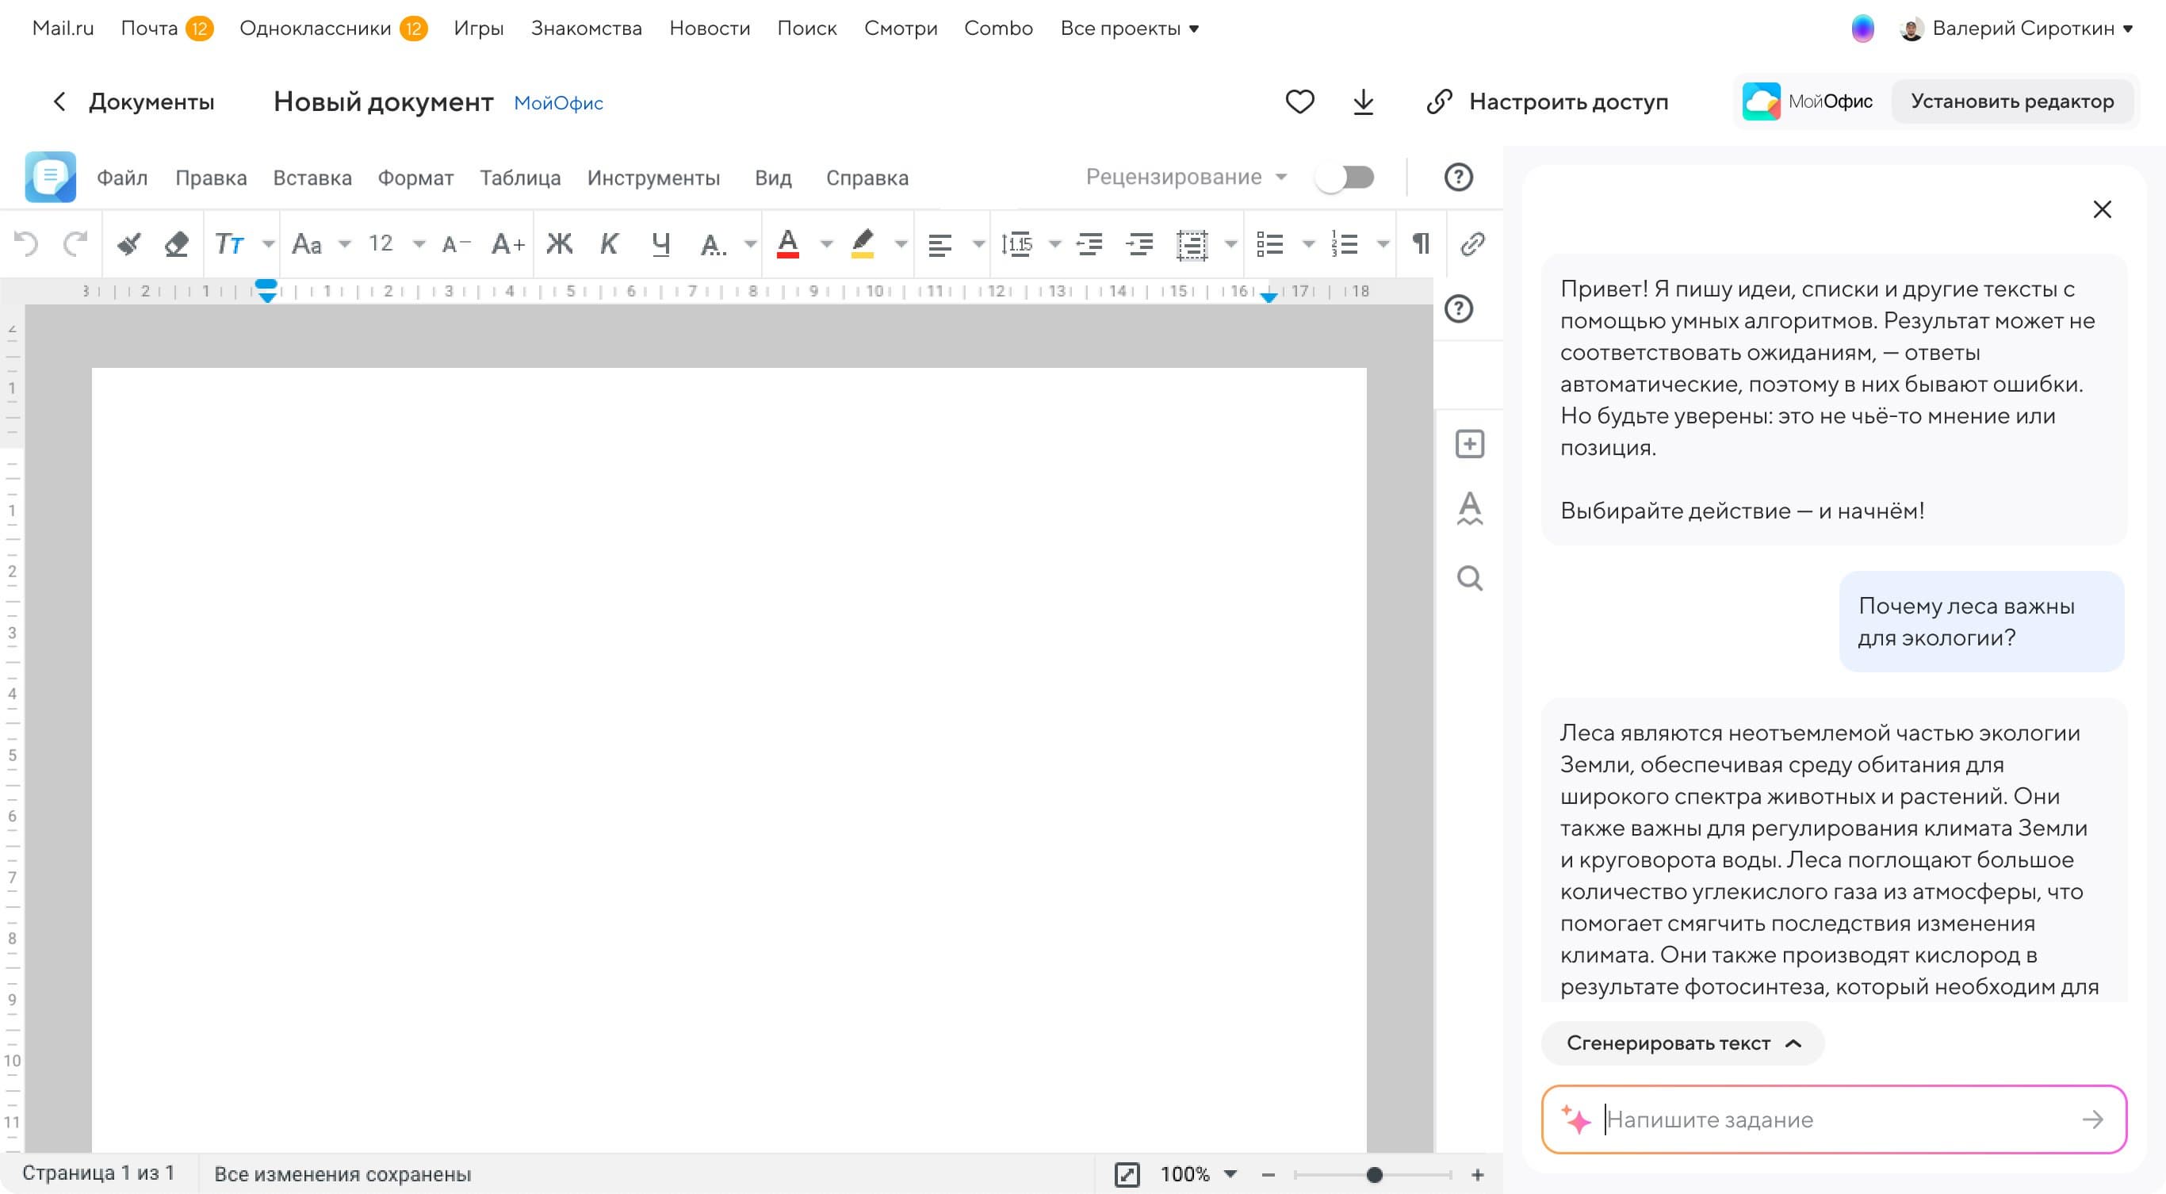The width and height of the screenshot is (2166, 1194).
Task: Click the insert link chain icon
Action: tap(1472, 245)
